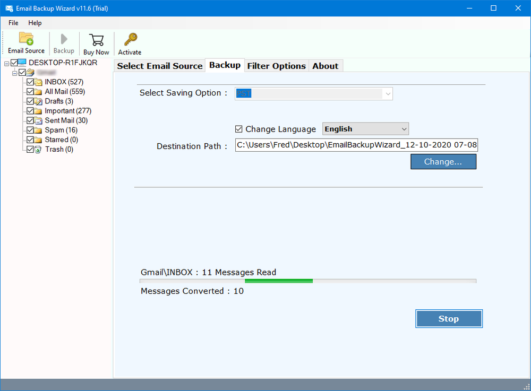Image resolution: width=531 pixels, height=391 pixels.
Task: Click the Change destination button
Action: click(443, 161)
